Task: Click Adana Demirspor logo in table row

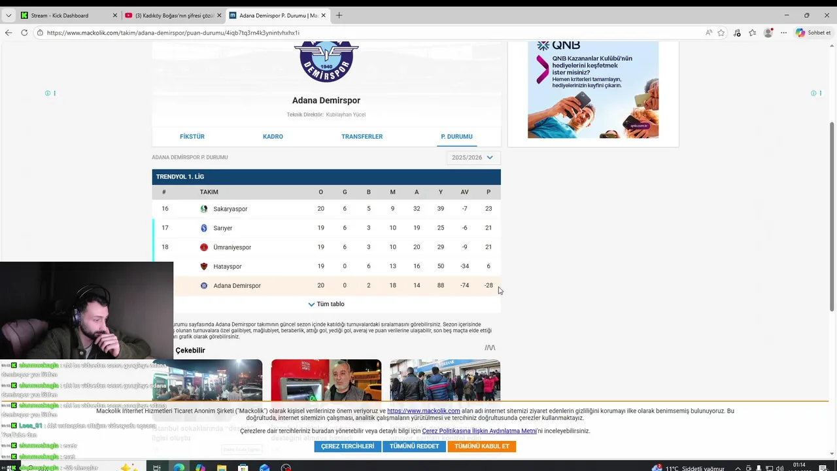Action: pos(204,286)
